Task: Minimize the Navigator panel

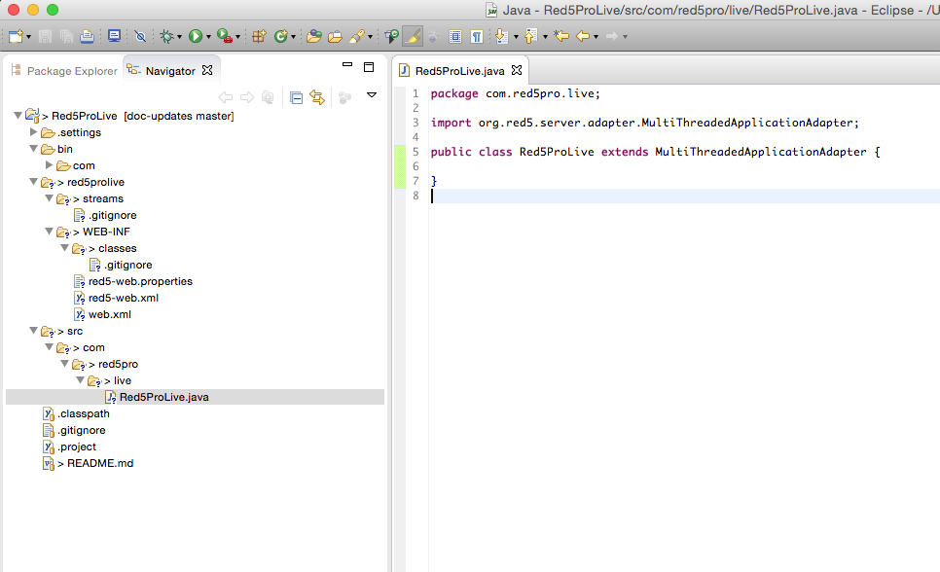Action: [347, 64]
